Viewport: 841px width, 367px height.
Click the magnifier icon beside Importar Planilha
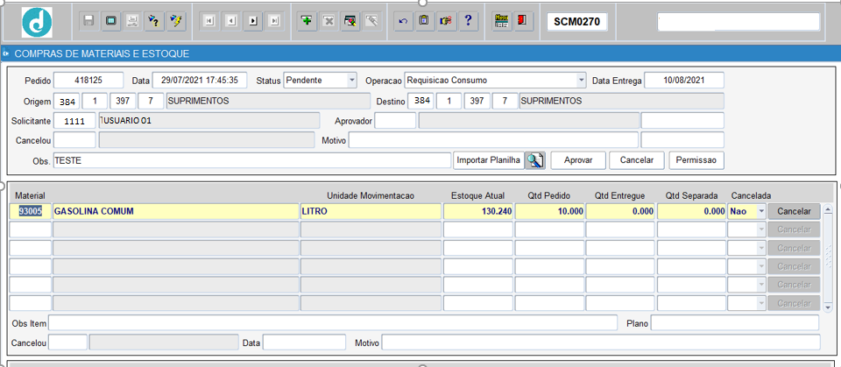pyautogui.click(x=534, y=160)
